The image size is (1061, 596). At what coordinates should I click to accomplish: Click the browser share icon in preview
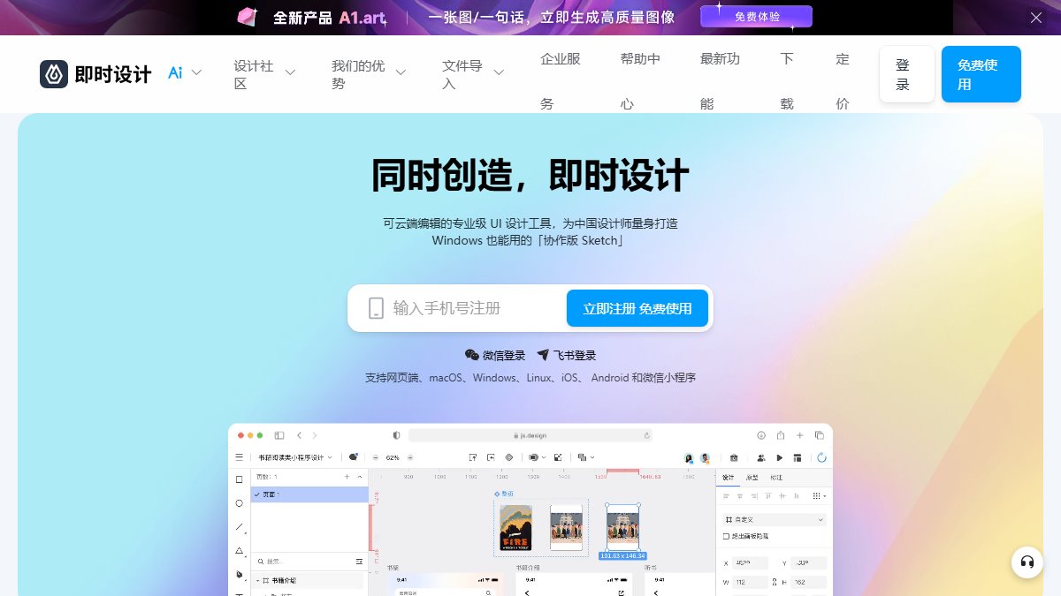pyautogui.click(x=781, y=435)
